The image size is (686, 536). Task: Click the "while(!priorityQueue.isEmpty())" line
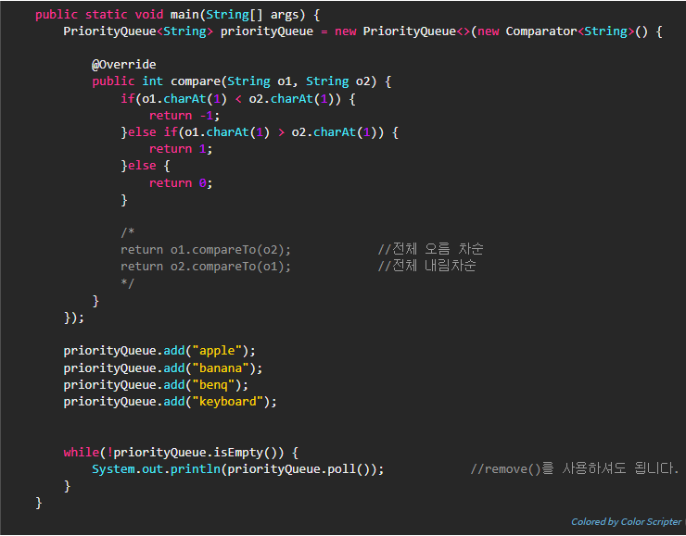[x=181, y=453]
